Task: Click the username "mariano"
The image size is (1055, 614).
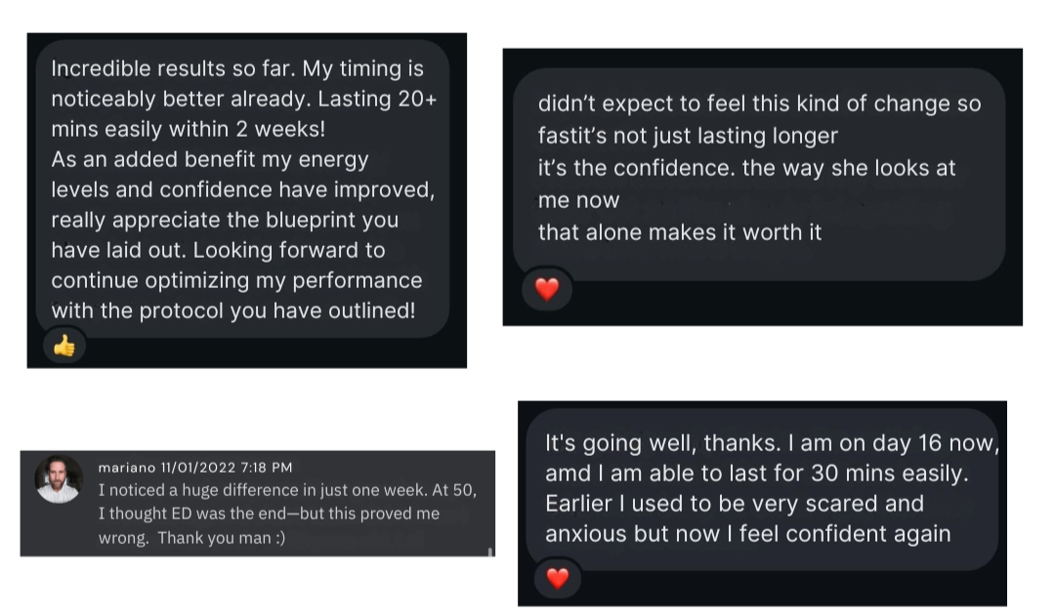Action: [x=126, y=469]
